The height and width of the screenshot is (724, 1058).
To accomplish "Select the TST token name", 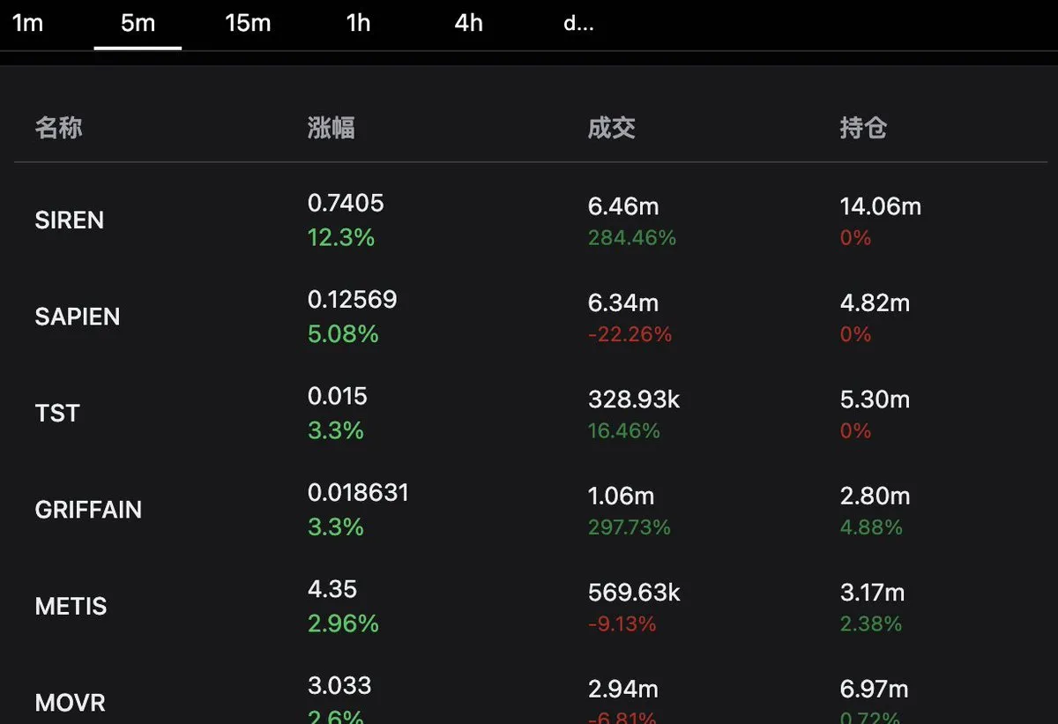I will 57,413.
